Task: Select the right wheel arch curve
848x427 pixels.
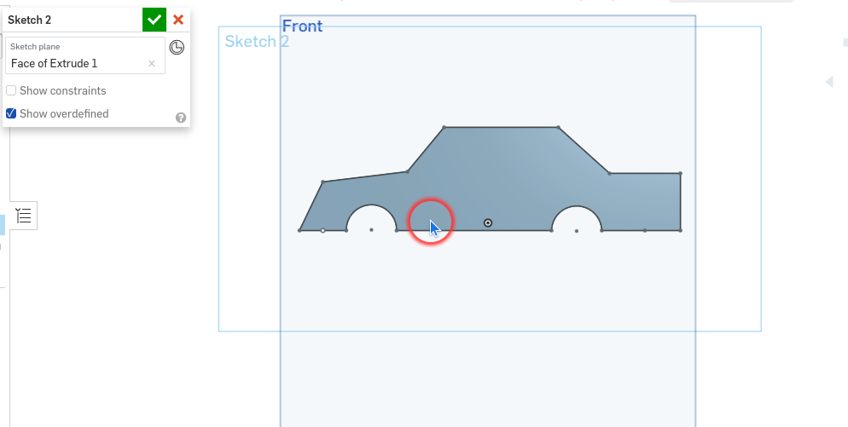Action: click(x=577, y=206)
